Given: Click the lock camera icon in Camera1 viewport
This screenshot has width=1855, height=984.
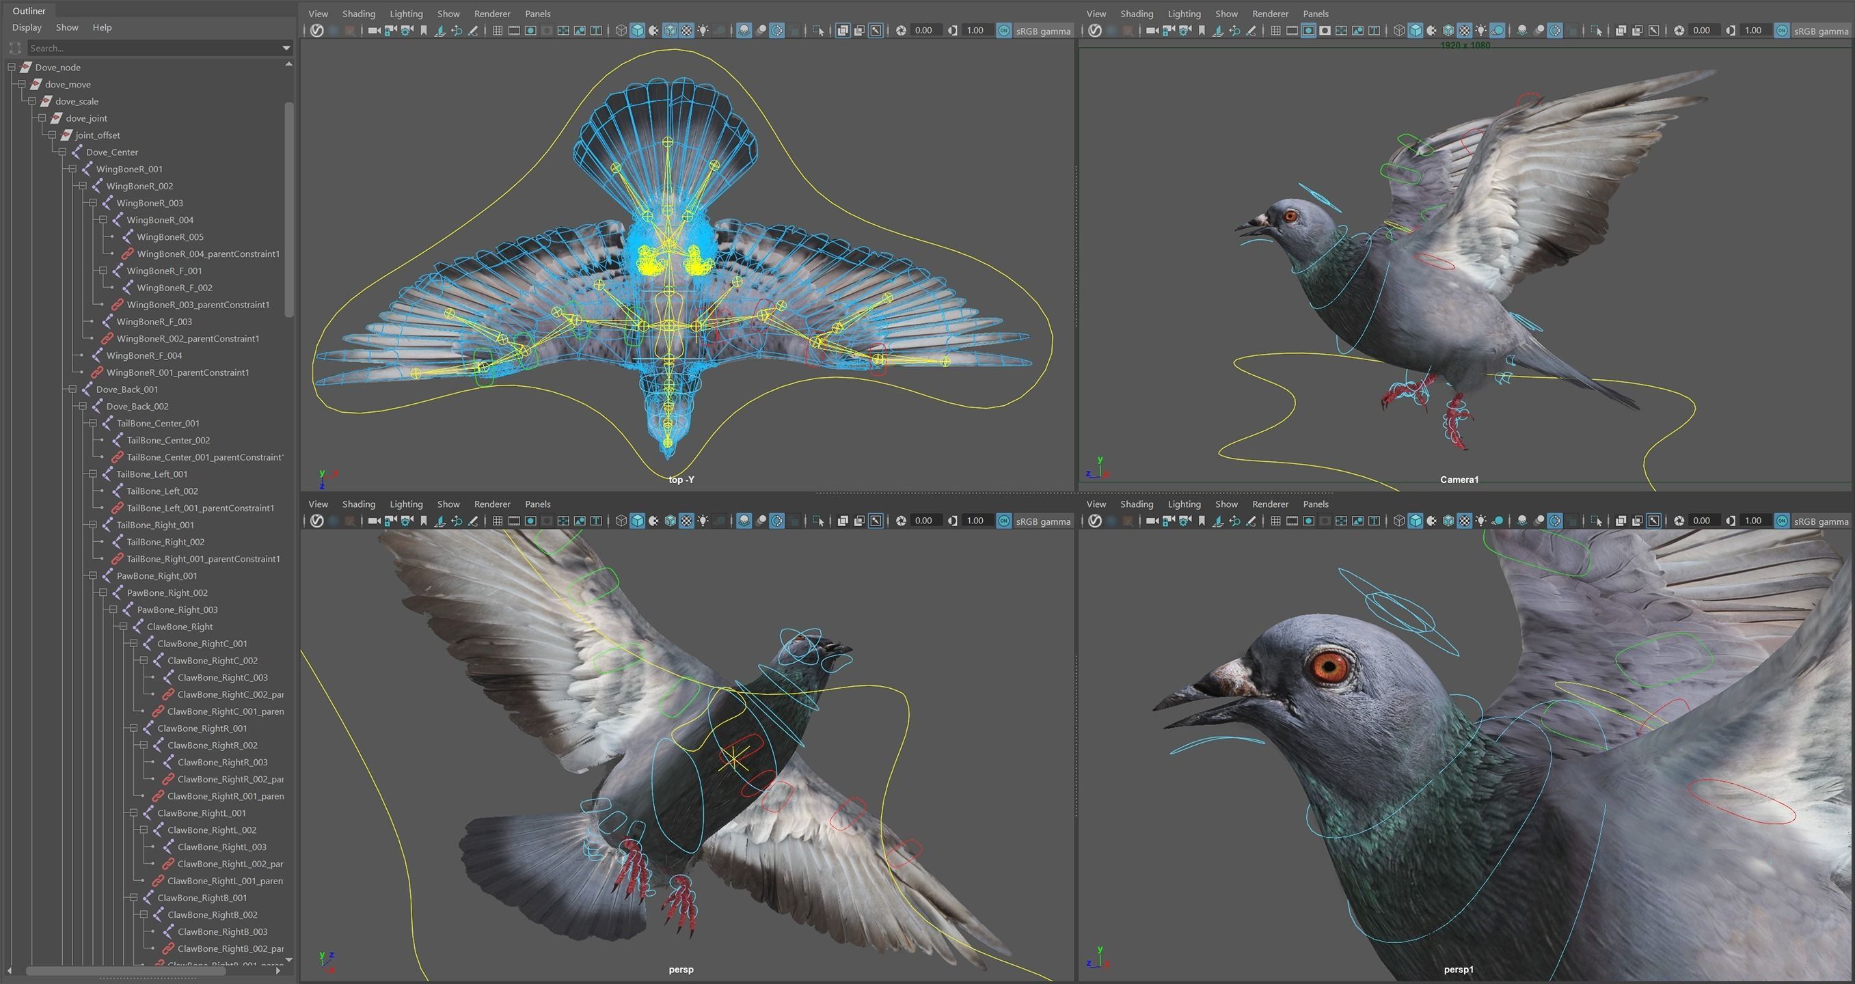Looking at the screenshot, I should (1168, 30).
